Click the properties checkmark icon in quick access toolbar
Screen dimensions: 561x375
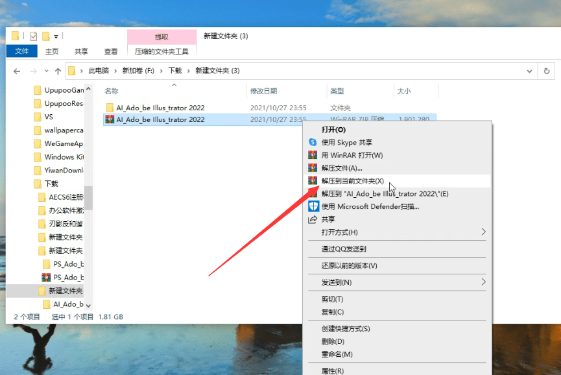[x=34, y=36]
